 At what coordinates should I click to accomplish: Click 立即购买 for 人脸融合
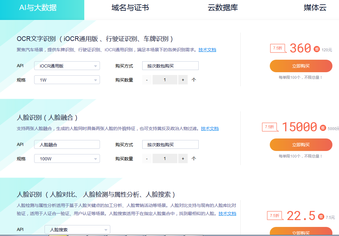[301, 145]
